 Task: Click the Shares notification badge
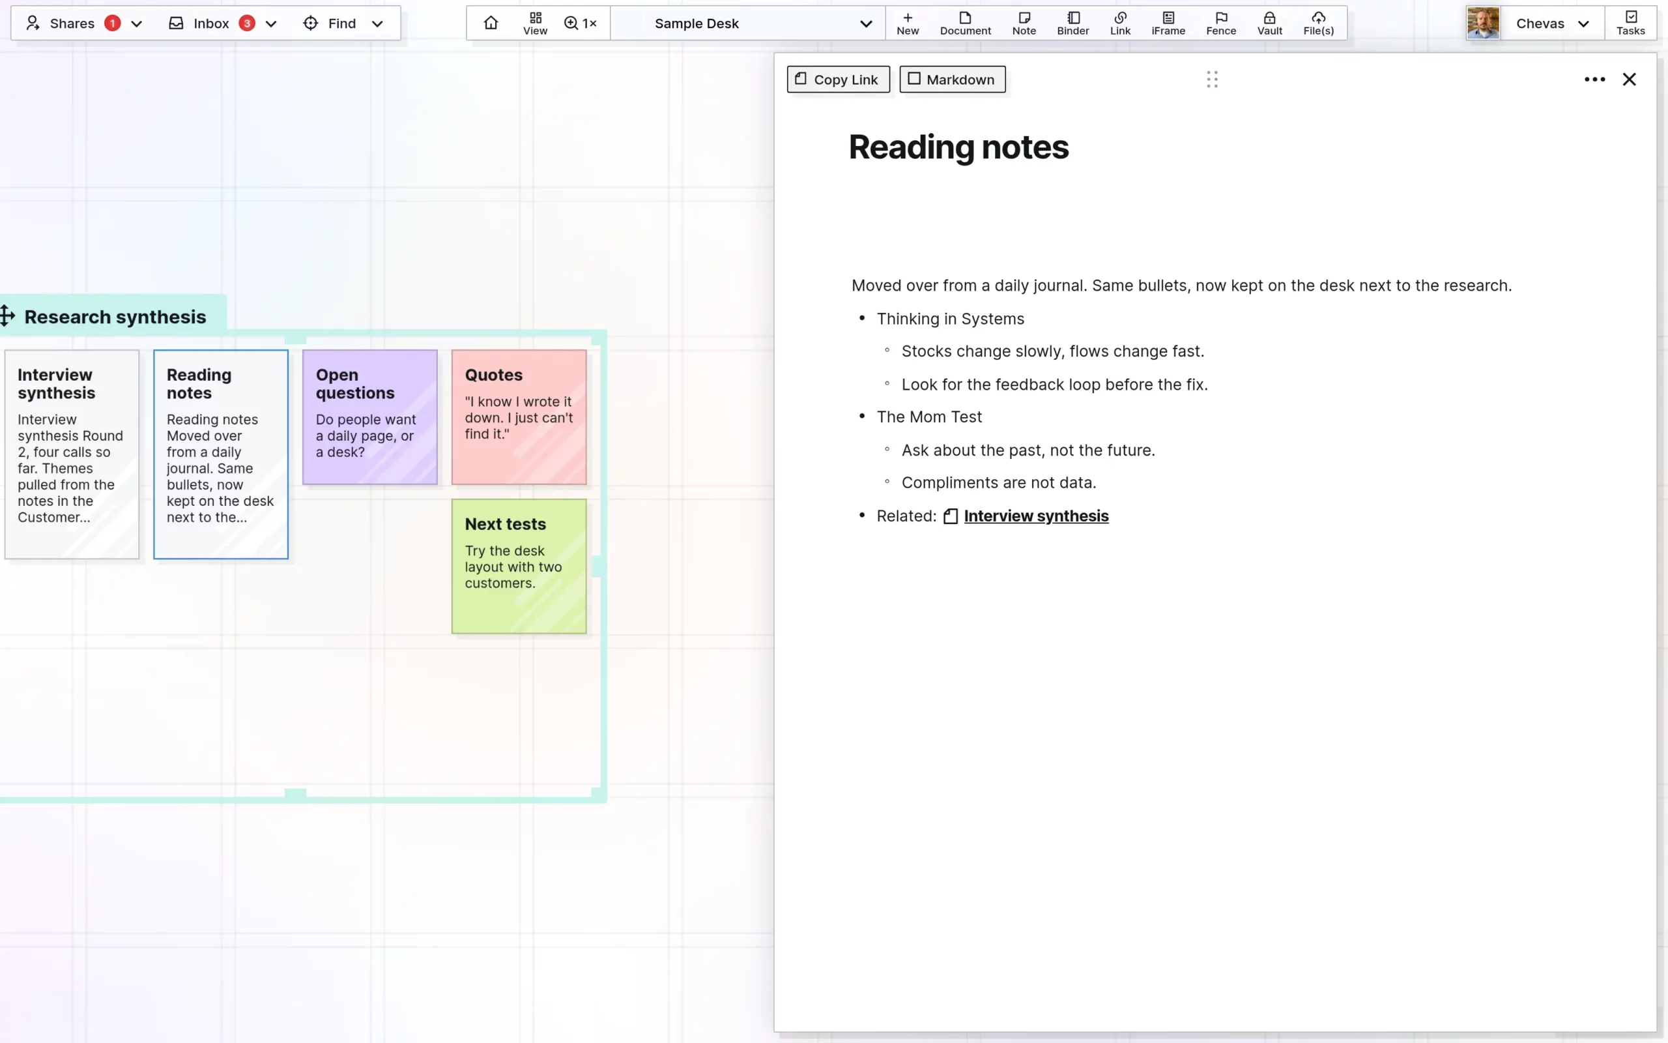coord(112,23)
